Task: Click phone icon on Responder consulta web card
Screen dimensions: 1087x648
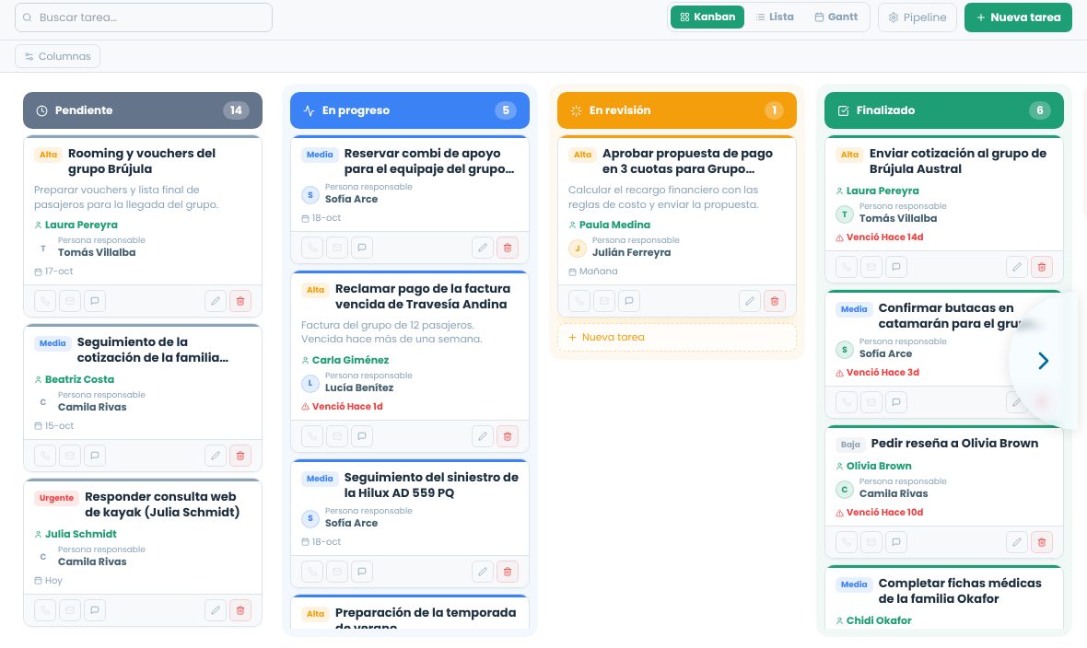Action: click(45, 610)
